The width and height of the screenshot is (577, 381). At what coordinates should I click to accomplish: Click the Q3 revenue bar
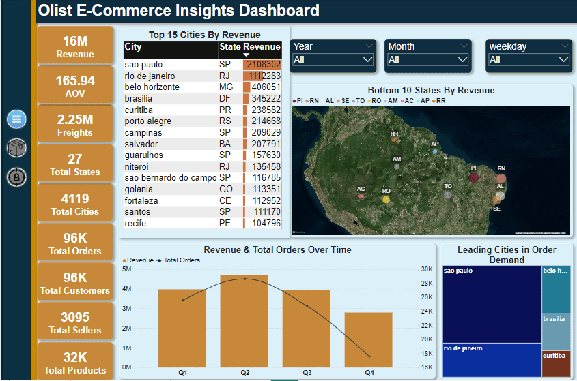click(306, 329)
